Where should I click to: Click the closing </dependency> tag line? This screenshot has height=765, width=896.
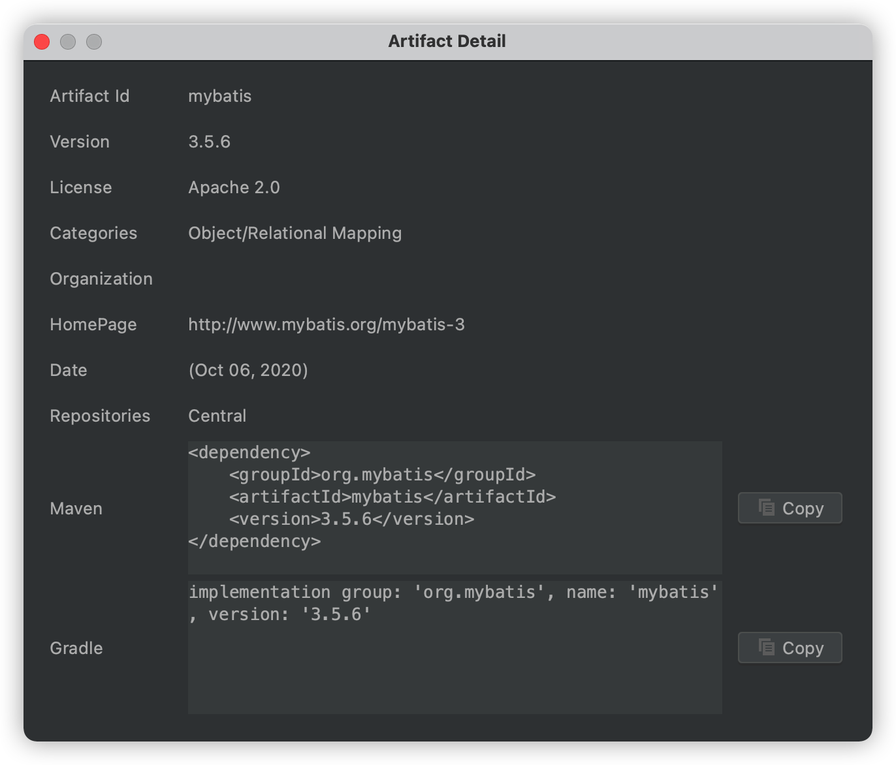255,541
